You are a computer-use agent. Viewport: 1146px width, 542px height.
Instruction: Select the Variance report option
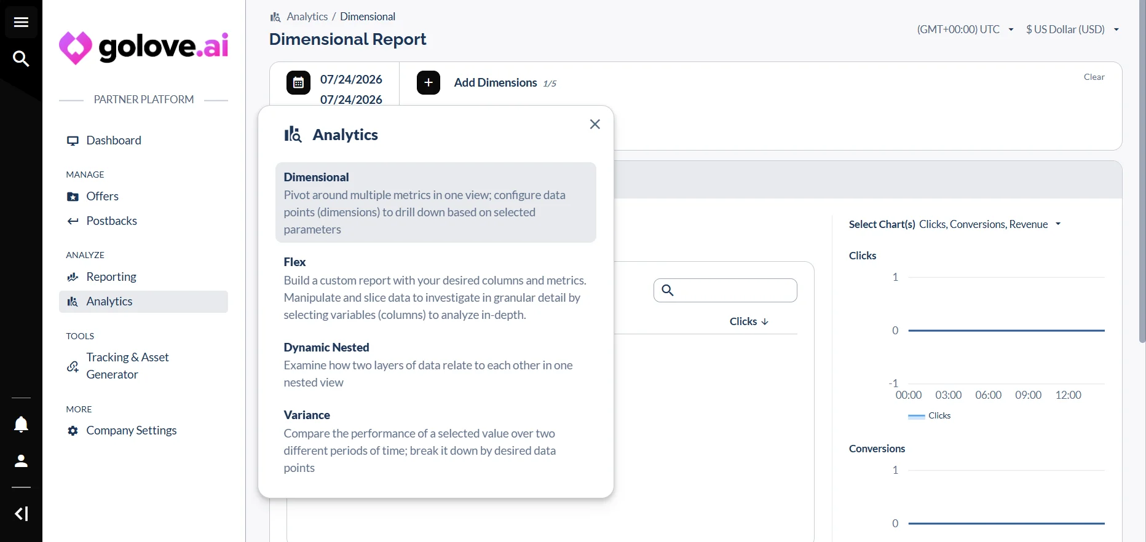(436, 441)
